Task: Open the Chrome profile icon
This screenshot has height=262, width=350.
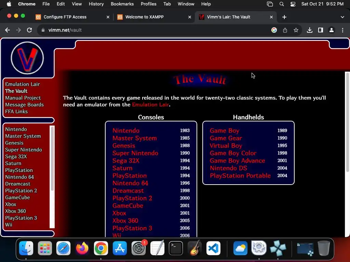Action: [x=332, y=30]
